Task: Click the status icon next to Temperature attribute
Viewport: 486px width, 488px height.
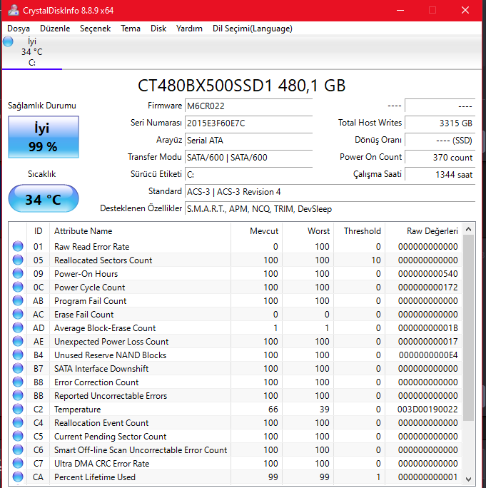Action: [18, 410]
